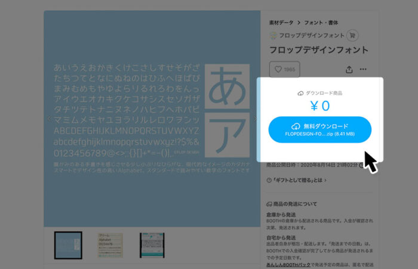Click the 自宅から発送 heading

tap(281, 237)
